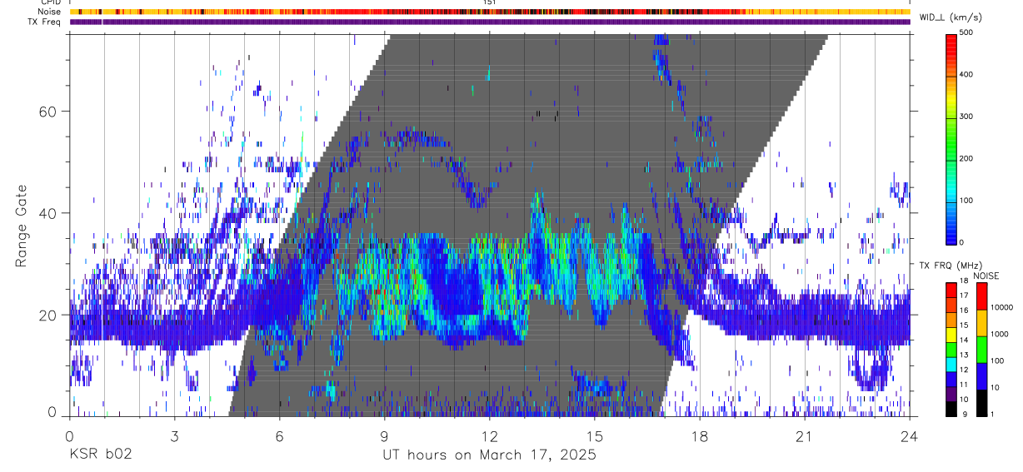This screenshot has height=472, width=1023.
Task: Click the 10000 label on NOISE legend
Action: tap(1002, 307)
